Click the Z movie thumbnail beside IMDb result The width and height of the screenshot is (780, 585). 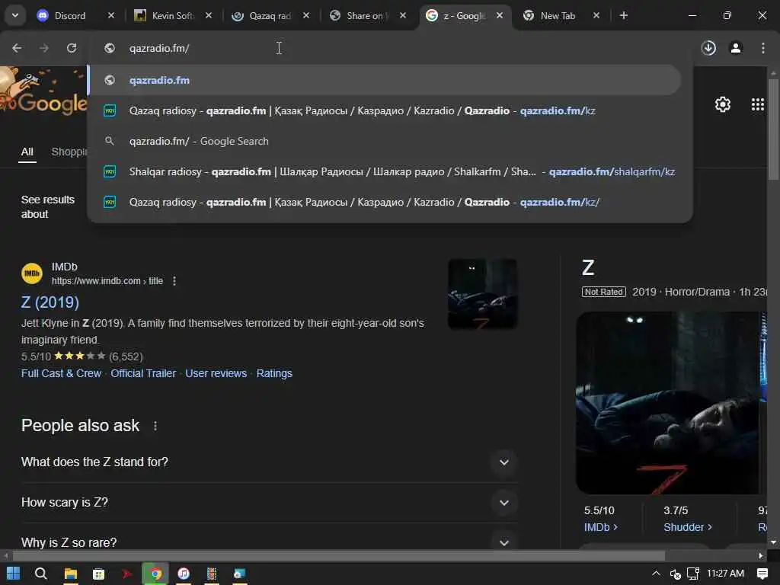pyautogui.click(x=482, y=293)
